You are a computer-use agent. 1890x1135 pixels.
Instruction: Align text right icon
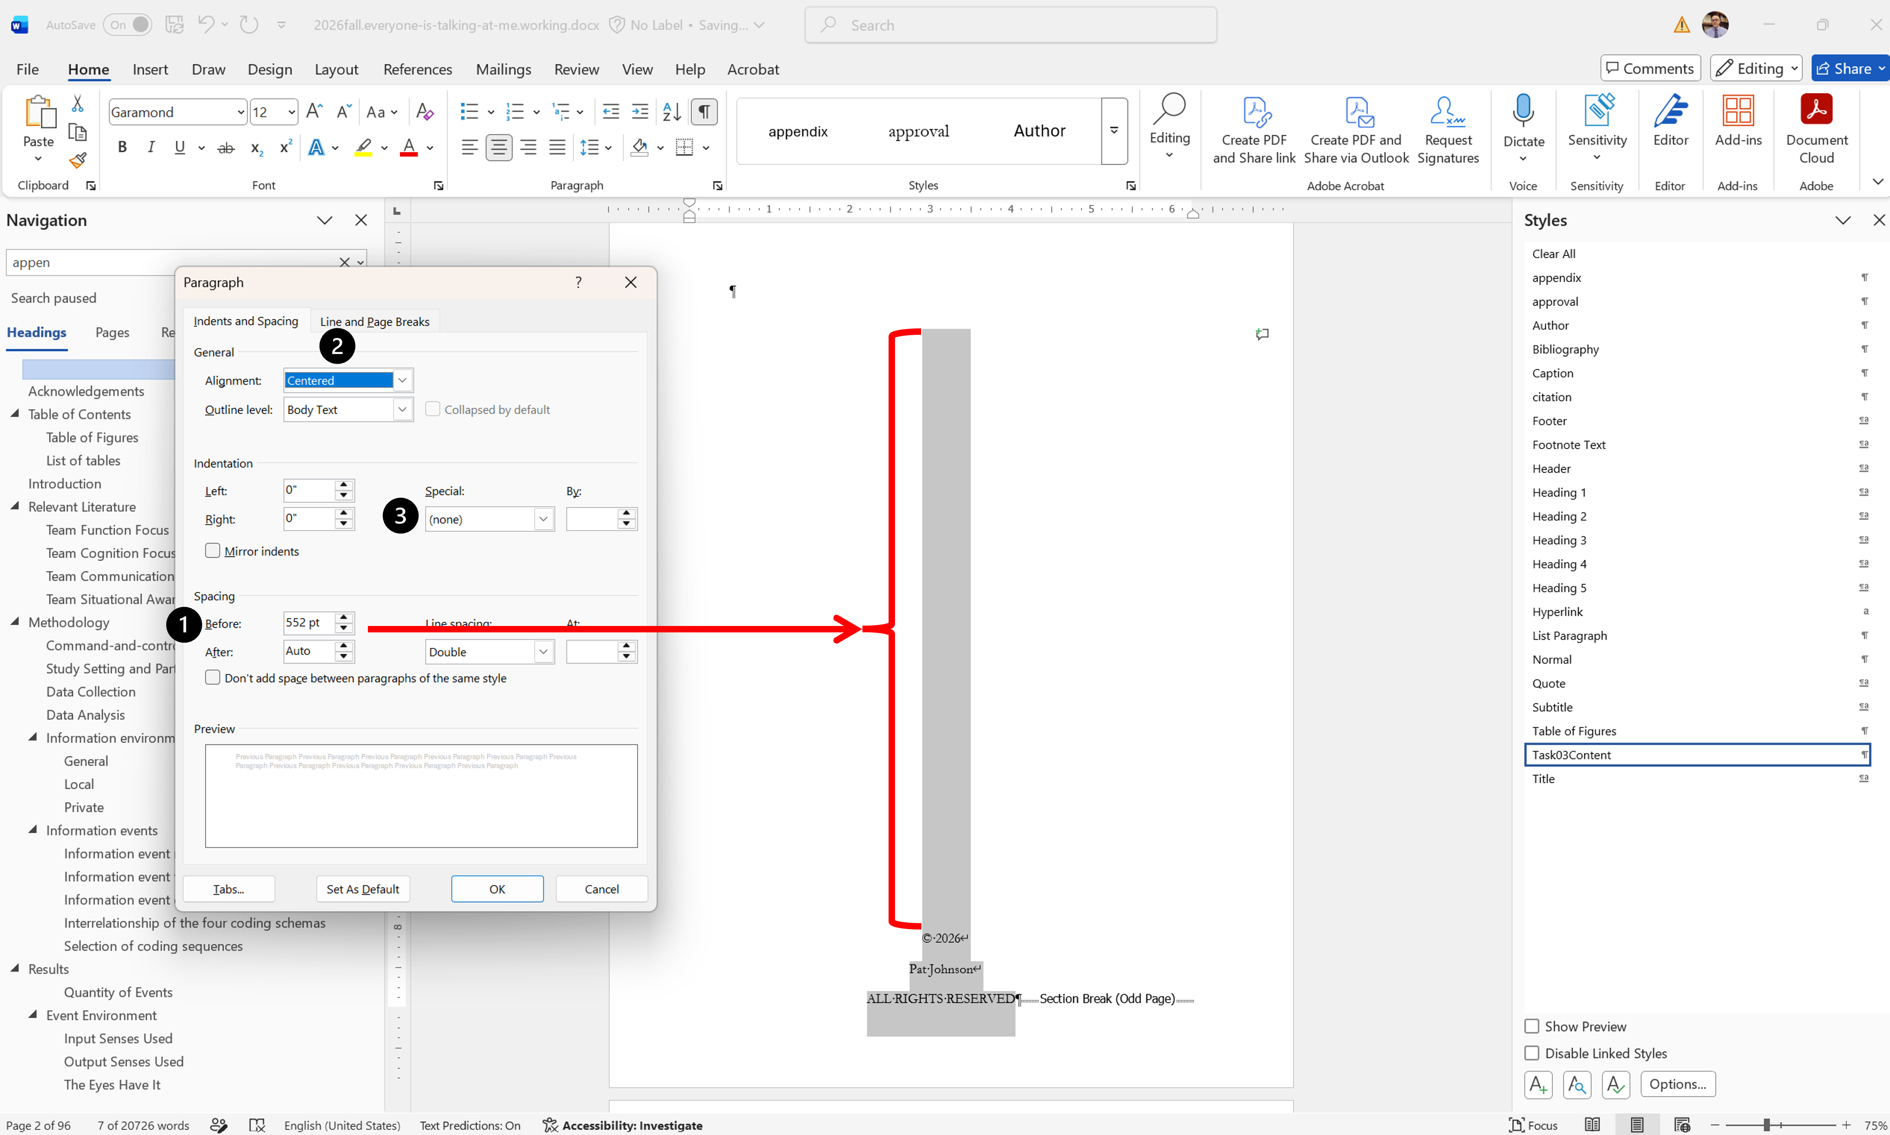(x=528, y=148)
